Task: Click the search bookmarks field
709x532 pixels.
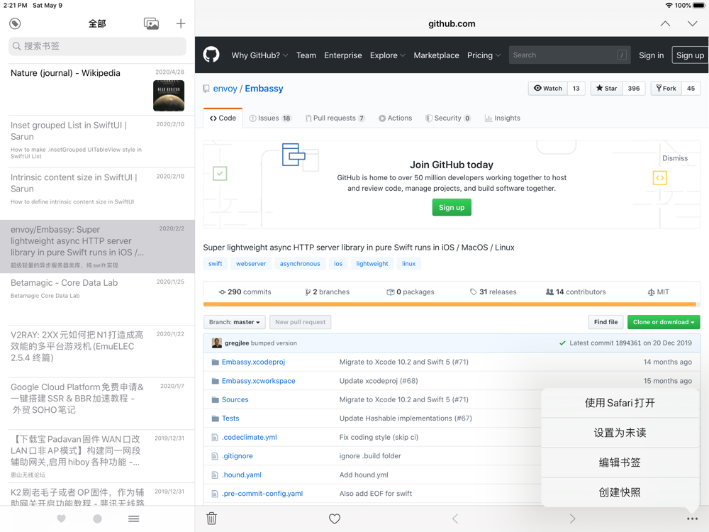Action: [97, 46]
